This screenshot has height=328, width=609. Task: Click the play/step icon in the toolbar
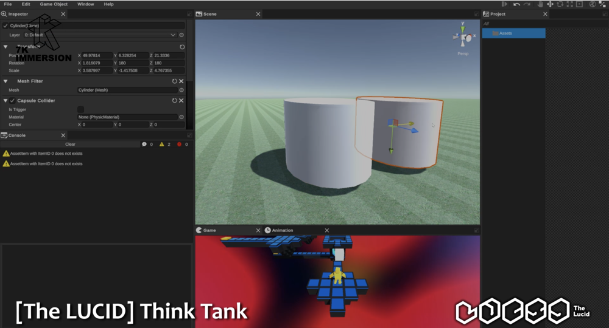pos(504,4)
